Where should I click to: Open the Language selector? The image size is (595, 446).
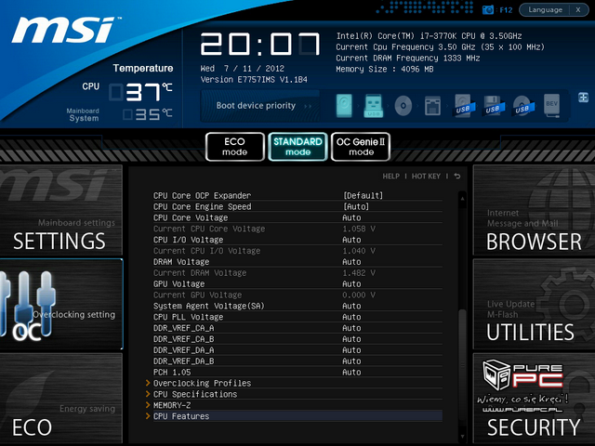pyautogui.click(x=545, y=10)
